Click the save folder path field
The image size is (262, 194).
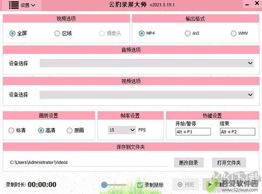pyautogui.click(x=89, y=162)
